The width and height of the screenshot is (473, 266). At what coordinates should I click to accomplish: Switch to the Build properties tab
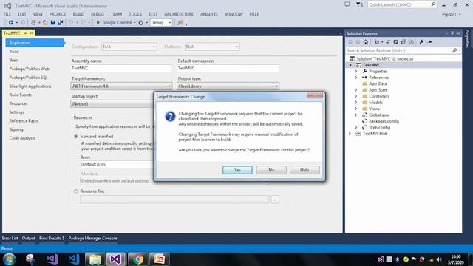point(14,52)
